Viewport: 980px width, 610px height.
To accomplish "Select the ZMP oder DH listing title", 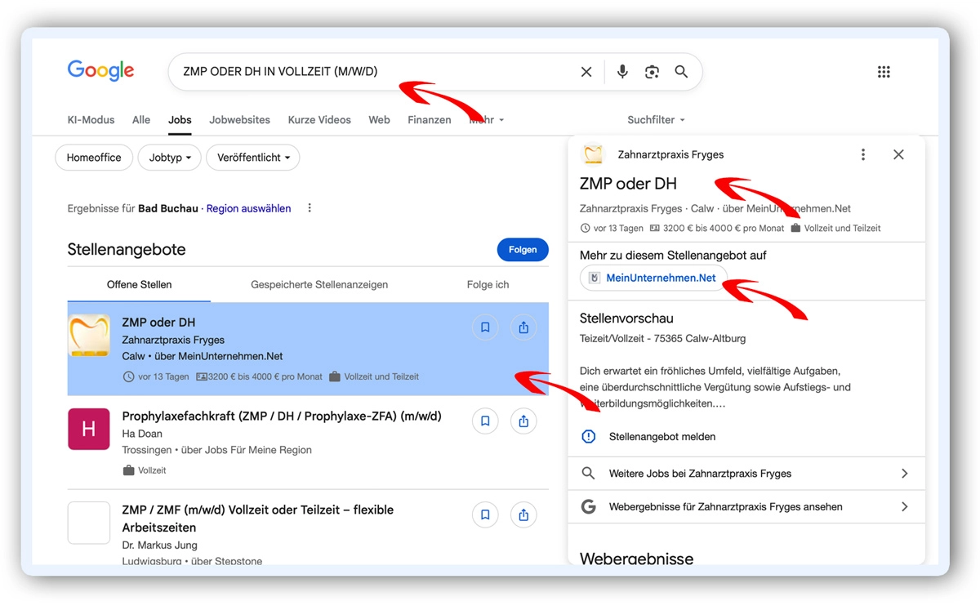I will pyautogui.click(x=158, y=323).
